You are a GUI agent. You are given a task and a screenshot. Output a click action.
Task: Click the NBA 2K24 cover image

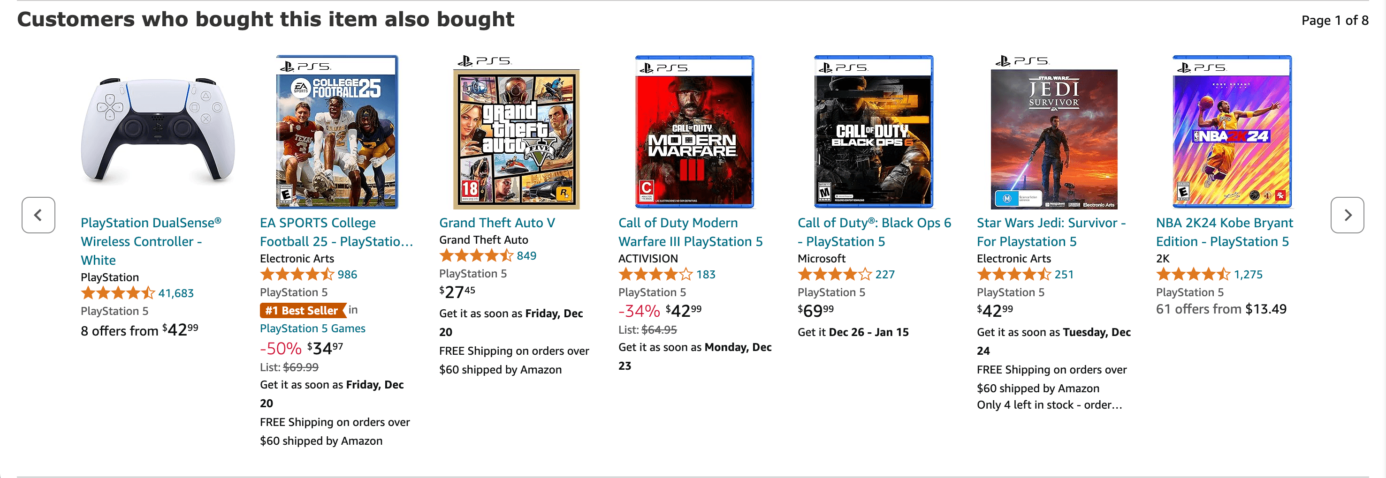click(1232, 134)
